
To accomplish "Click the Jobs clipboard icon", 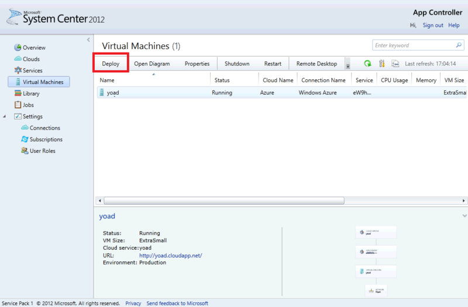I will (18, 105).
